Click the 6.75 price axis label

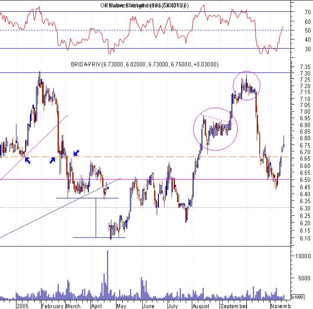coord(305,145)
